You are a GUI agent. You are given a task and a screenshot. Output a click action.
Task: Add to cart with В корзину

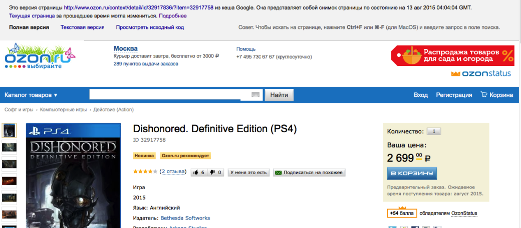point(412,174)
